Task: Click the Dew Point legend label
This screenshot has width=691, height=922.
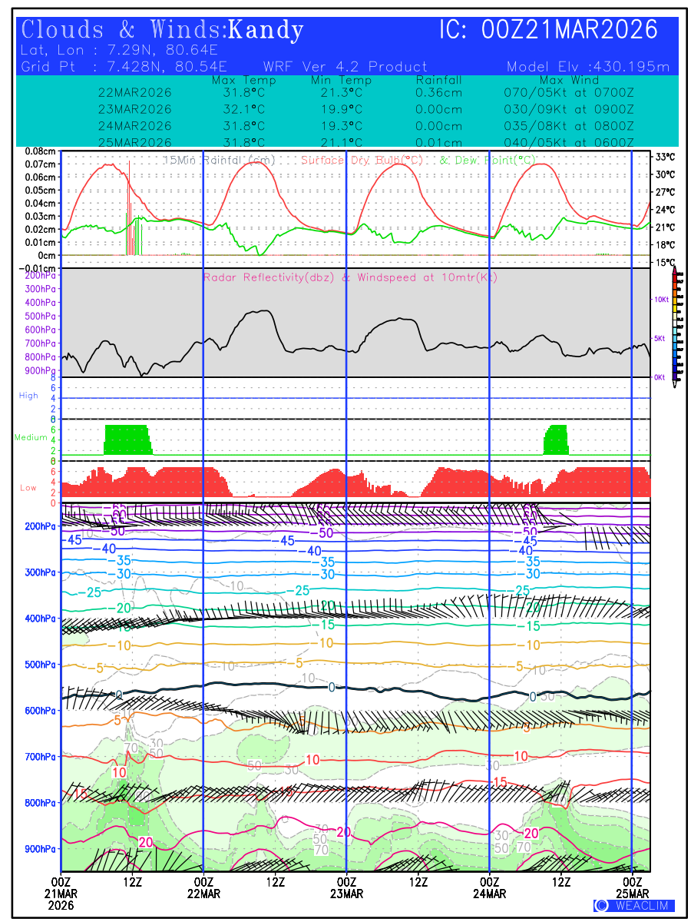Action: 487,160
